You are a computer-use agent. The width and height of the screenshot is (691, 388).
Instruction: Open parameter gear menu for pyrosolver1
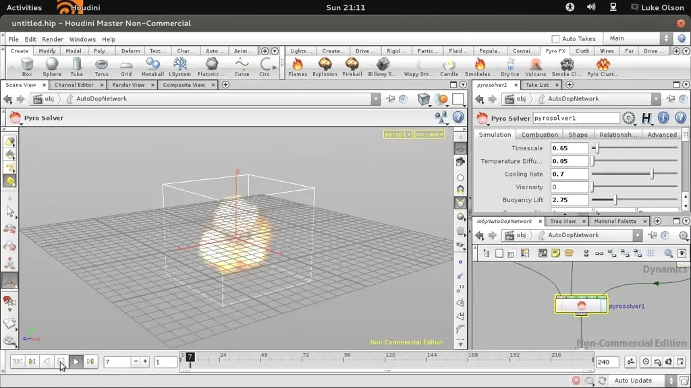629,118
